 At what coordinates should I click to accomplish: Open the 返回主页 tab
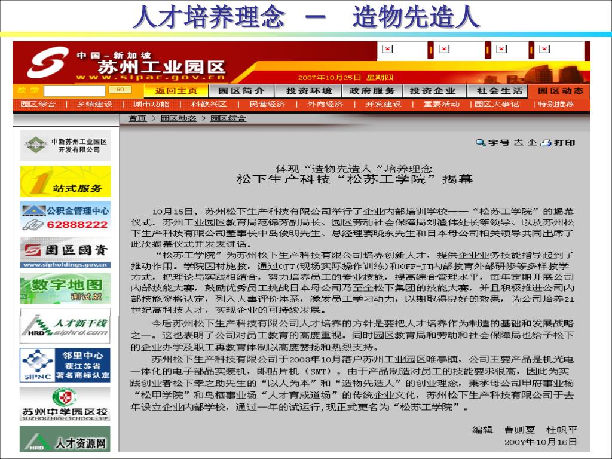coord(176,91)
